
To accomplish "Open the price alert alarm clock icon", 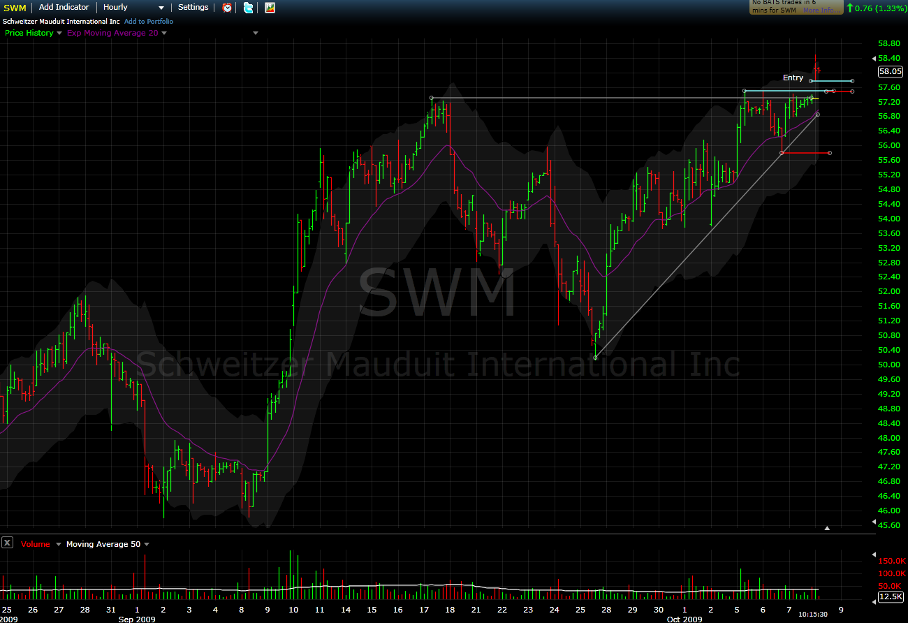I will tap(227, 8).
